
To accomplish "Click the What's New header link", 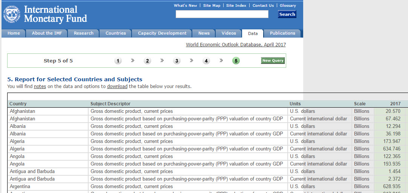I will point(185,6).
